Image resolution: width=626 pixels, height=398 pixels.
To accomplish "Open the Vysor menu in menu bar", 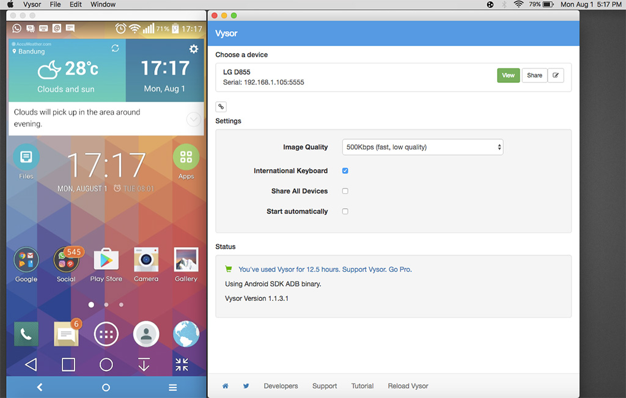I will point(32,4).
